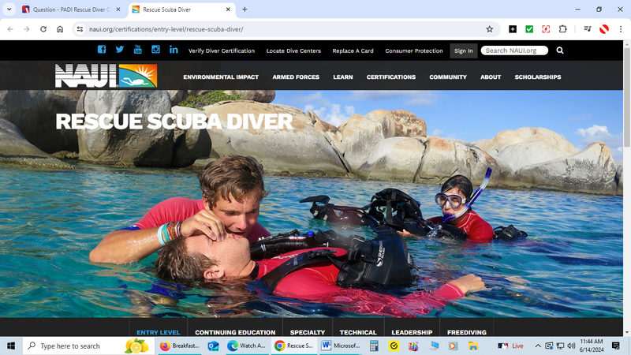
Task: Open NAUI's Facebook page icon
Action: click(102, 50)
